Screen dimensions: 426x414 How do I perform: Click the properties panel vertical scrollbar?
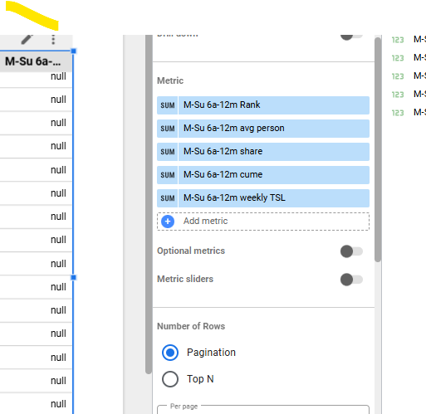coord(378,149)
